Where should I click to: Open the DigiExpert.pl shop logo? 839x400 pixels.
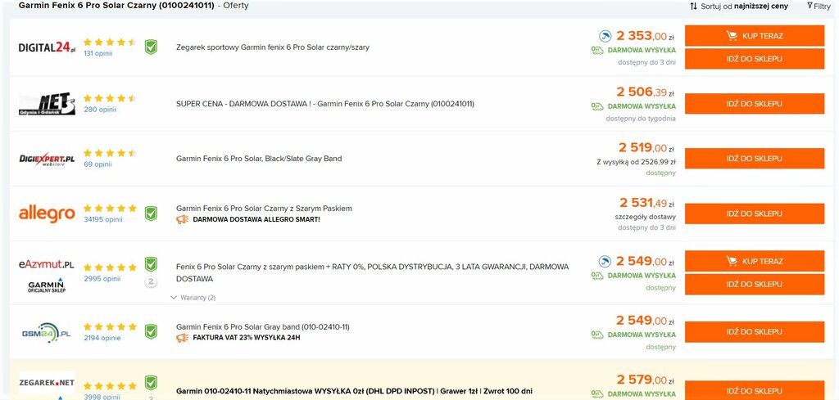pyautogui.click(x=47, y=160)
